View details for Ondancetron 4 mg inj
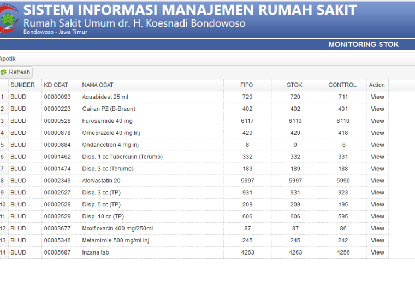This screenshot has height=284, width=415. tap(377, 145)
